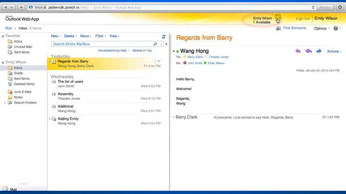The image size is (346, 194).
Task: Click the browser forward arrow button
Action: (x=12, y=8)
